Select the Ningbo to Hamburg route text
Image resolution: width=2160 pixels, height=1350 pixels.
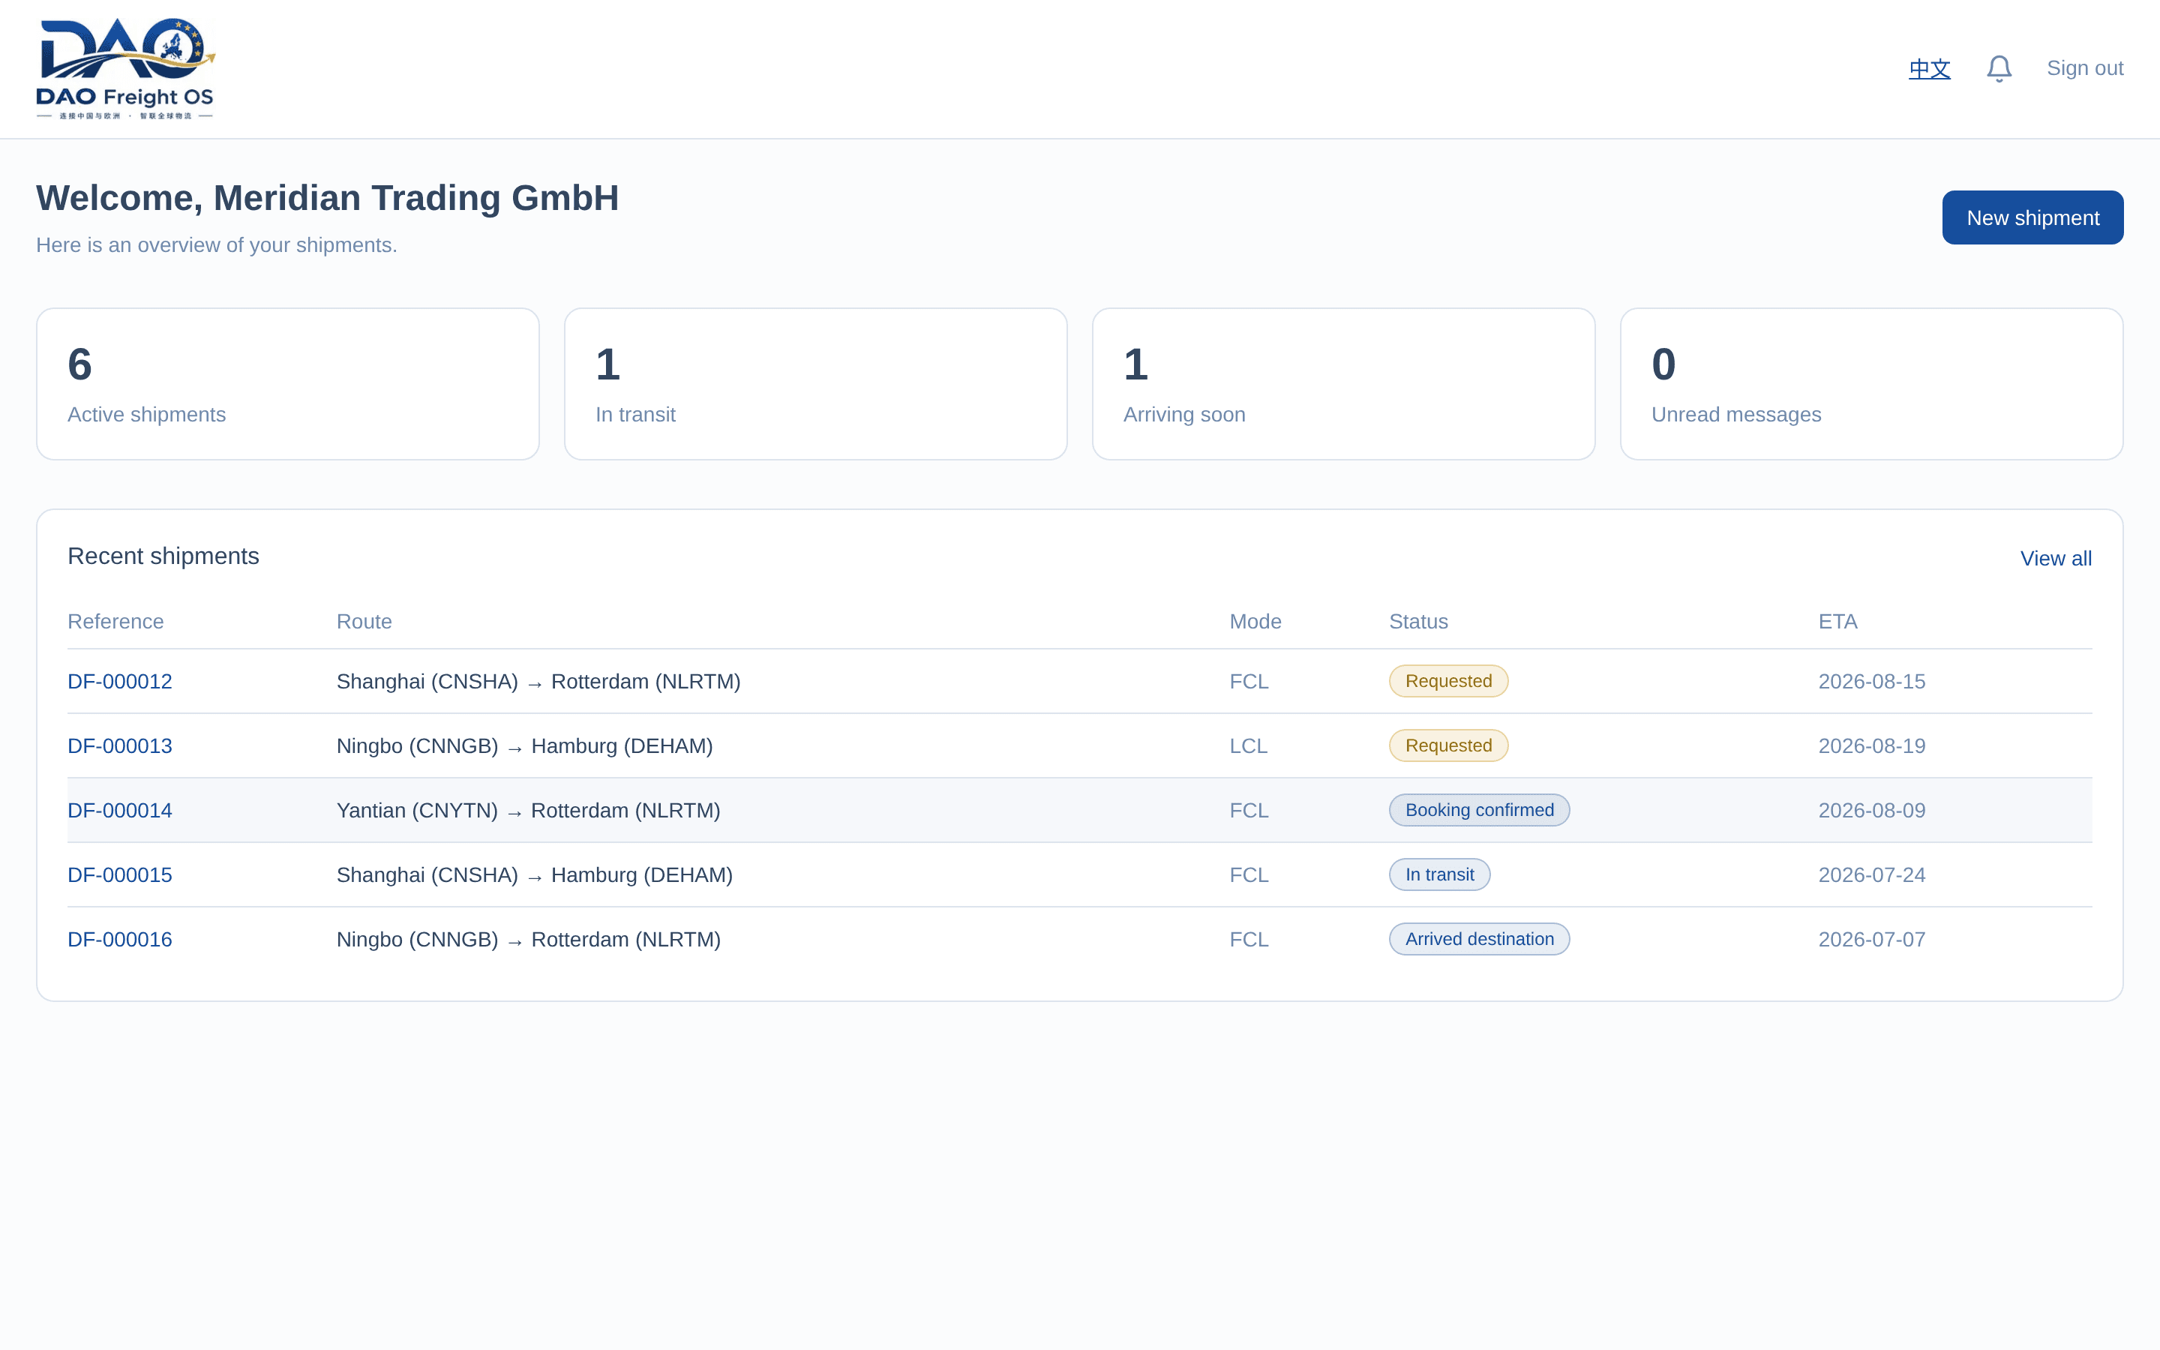click(525, 745)
